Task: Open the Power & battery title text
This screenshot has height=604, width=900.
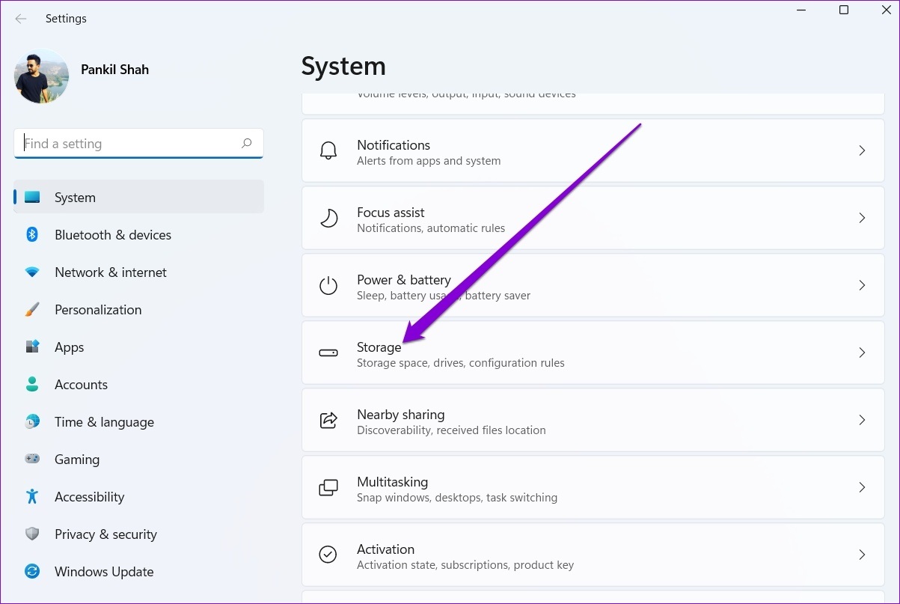Action: tap(404, 280)
